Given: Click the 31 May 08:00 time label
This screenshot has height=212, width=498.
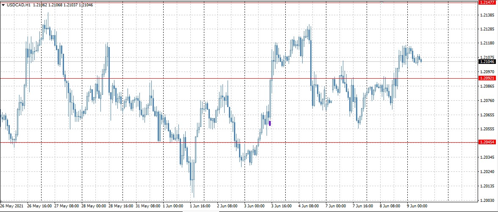Looking at the screenshot, I should click(148, 206).
